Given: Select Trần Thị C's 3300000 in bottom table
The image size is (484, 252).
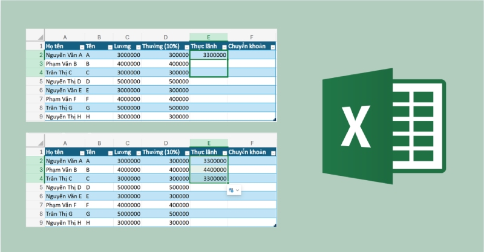Looking at the screenshot, I should click(x=209, y=179).
